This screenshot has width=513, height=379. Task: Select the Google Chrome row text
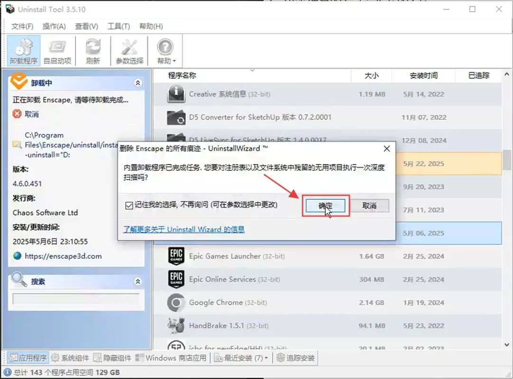coord(228,302)
